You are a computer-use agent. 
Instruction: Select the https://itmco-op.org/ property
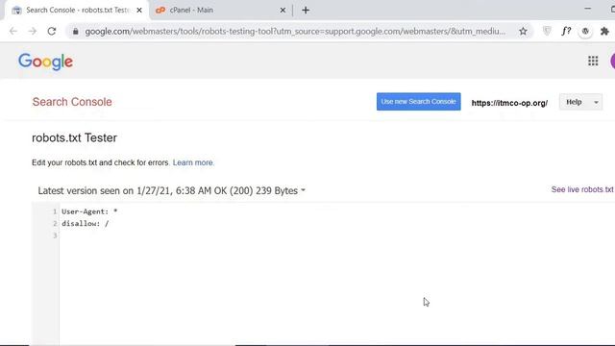(x=509, y=103)
